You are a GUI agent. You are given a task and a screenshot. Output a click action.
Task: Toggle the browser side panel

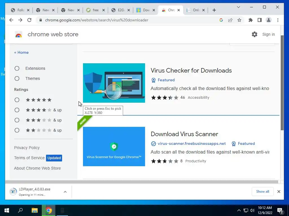[260, 20]
